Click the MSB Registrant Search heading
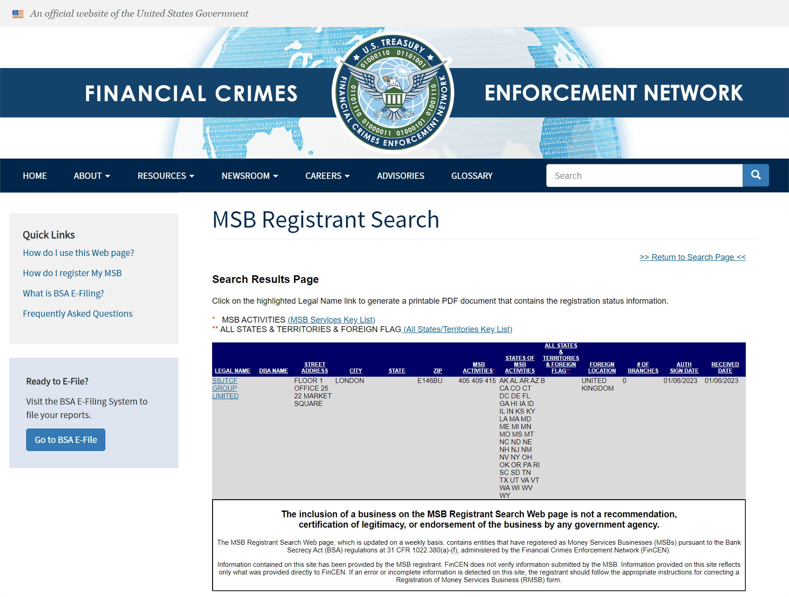 click(x=326, y=220)
